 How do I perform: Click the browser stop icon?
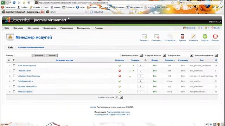tap(19, 2)
